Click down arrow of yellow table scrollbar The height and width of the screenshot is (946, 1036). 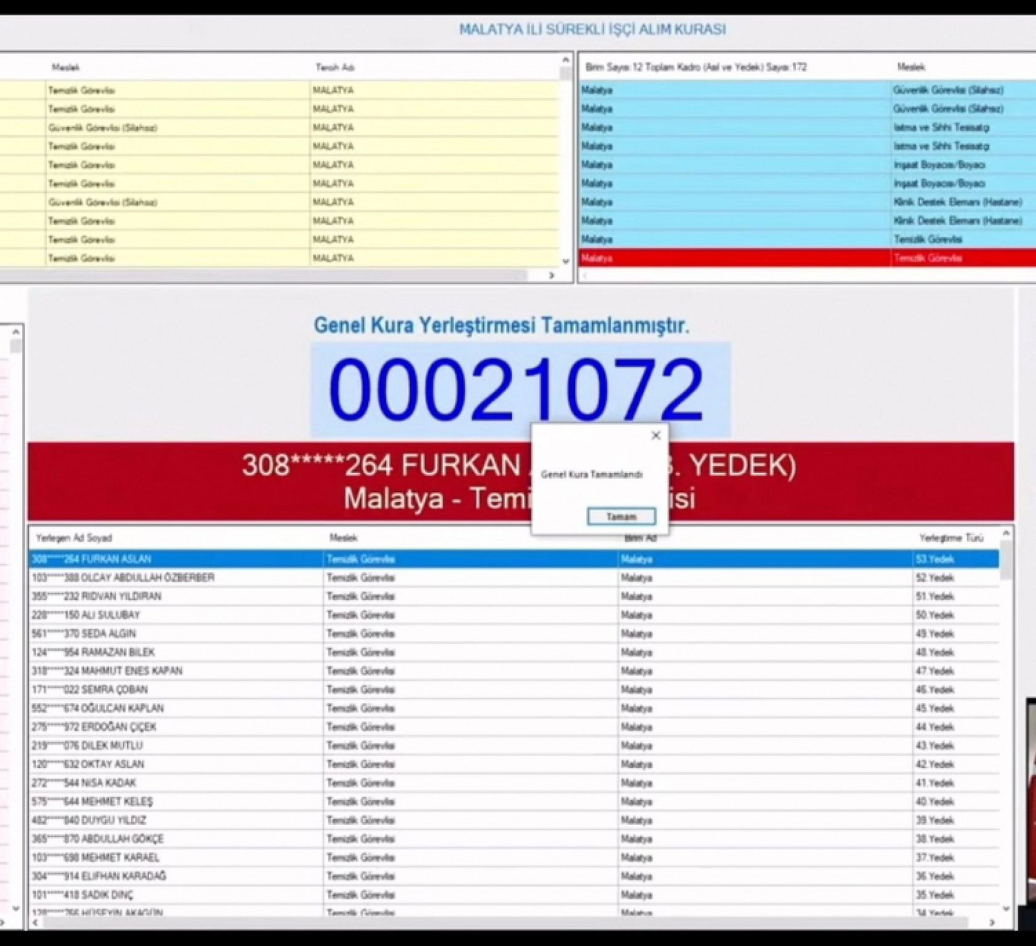[565, 262]
